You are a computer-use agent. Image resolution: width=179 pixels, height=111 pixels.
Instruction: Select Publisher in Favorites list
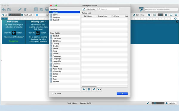click(x=65, y=17)
